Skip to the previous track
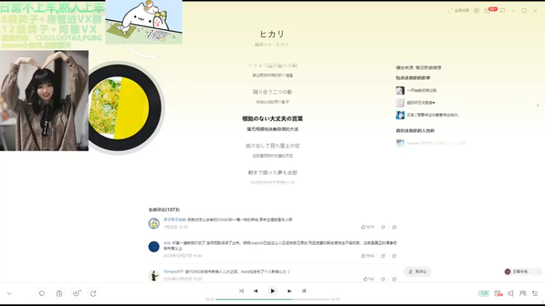This screenshot has height=306, width=545. 256,291
